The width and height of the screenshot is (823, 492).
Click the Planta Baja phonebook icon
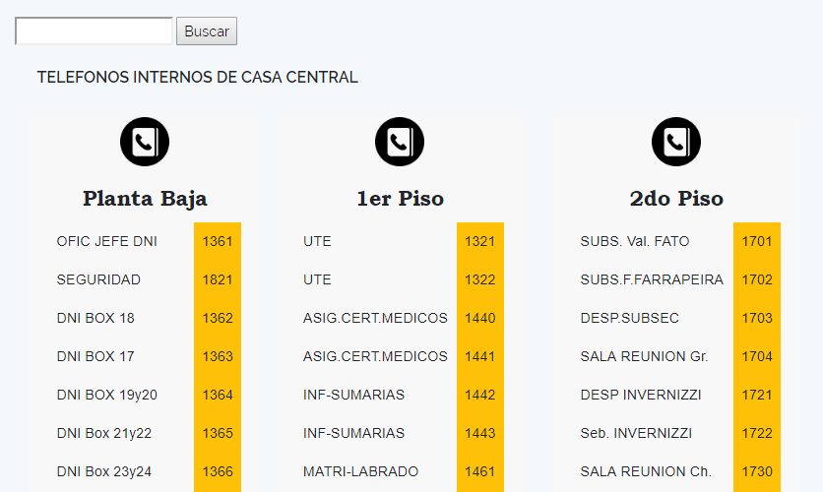tap(145, 142)
